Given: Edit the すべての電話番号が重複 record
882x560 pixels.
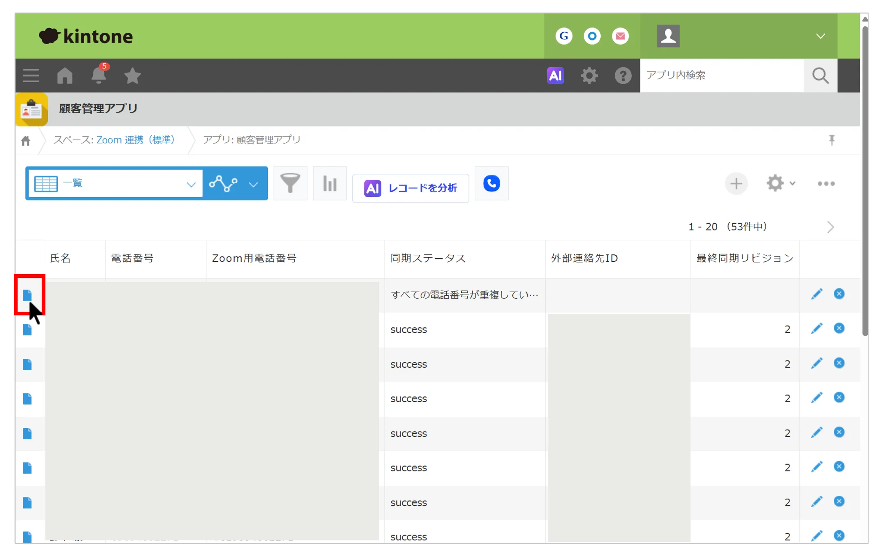Looking at the screenshot, I should click(x=816, y=294).
